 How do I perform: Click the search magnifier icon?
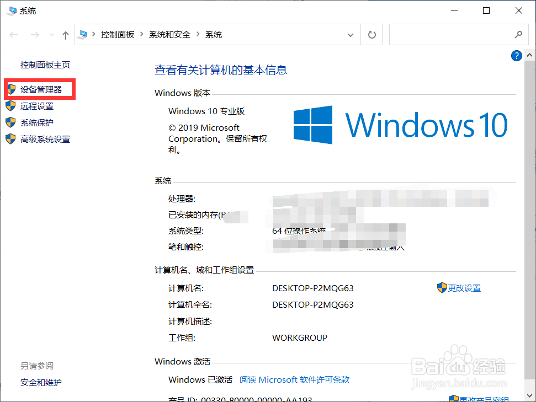click(518, 35)
